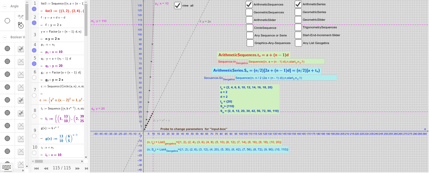Enable the GeometricSequences checkbox
Viewport: 429px width, 173px height.
coord(249,12)
